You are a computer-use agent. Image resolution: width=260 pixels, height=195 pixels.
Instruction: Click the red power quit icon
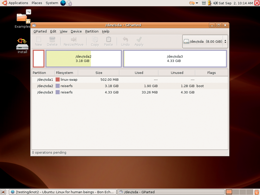point(257,3)
